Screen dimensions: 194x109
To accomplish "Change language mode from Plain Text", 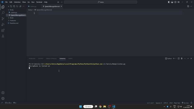I will (x=177, y=103).
